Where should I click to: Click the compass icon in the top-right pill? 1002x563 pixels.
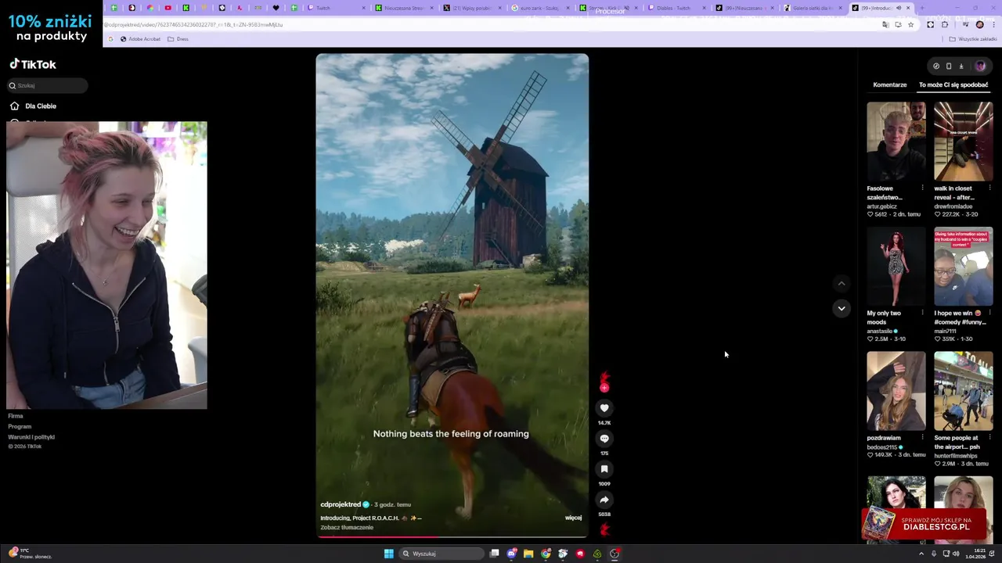(936, 66)
